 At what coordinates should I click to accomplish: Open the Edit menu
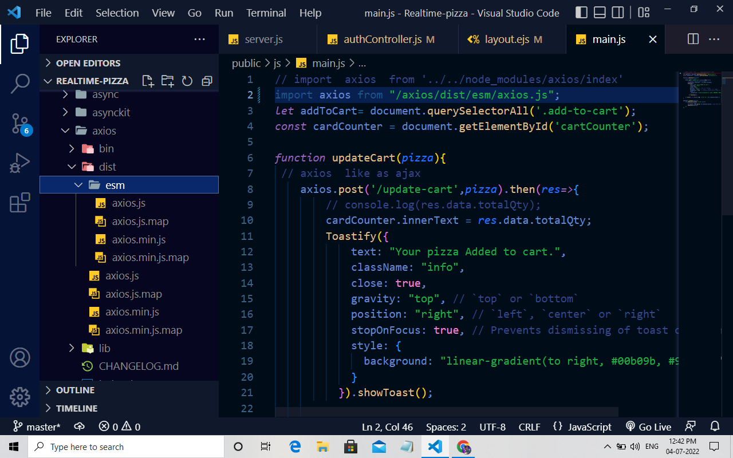pyautogui.click(x=73, y=13)
